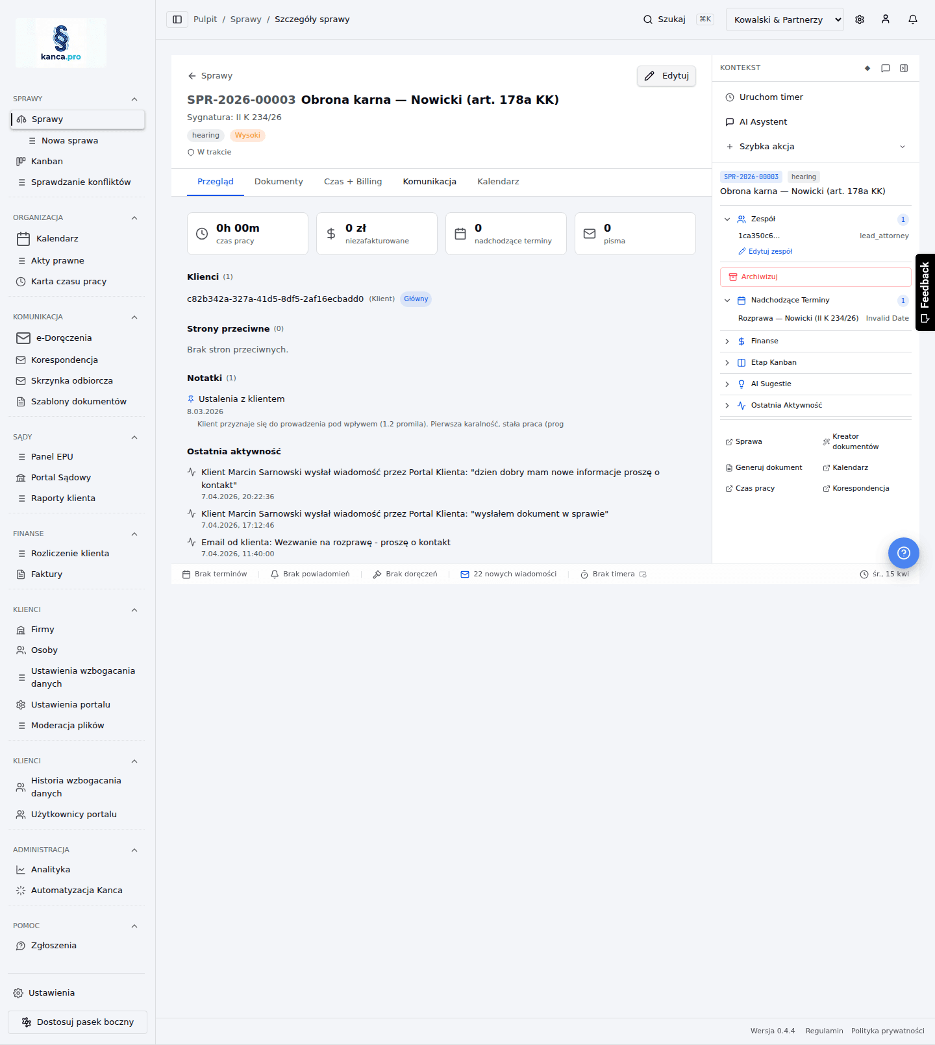The height and width of the screenshot is (1045, 935).
Task: Open the notifications bell icon
Action: [912, 19]
